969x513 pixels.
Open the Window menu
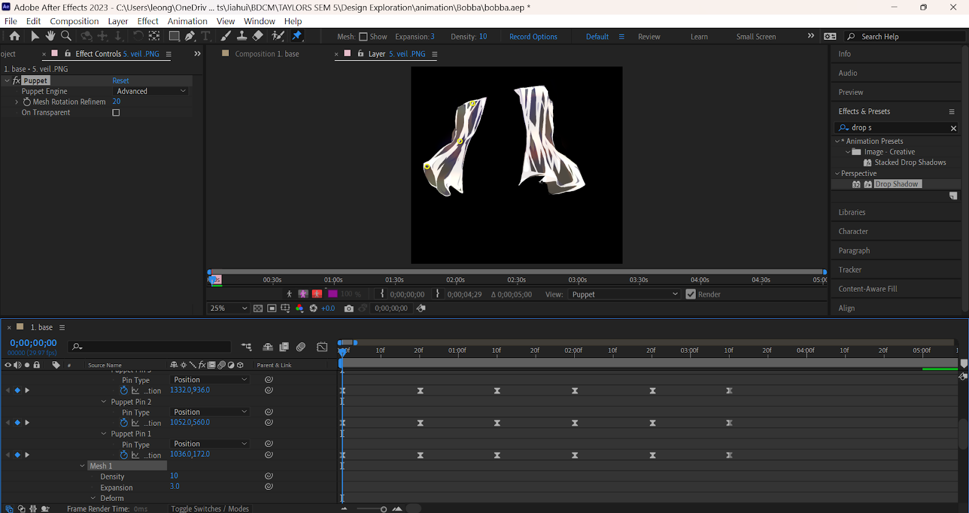[259, 21]
